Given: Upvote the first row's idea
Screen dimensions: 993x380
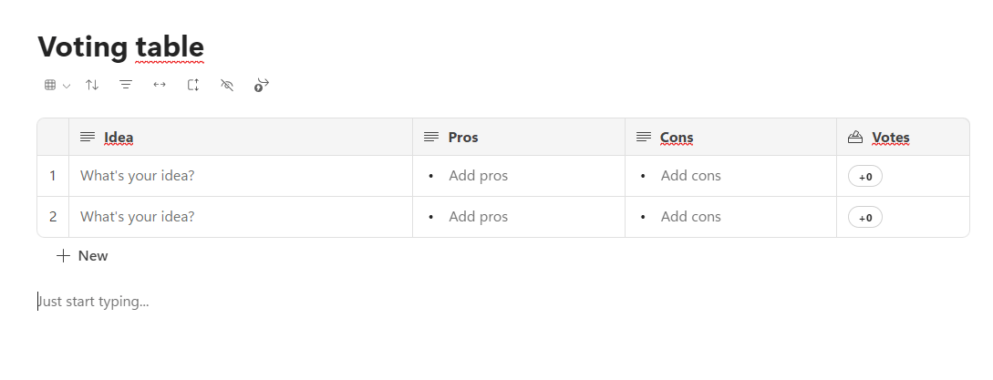Looking at the screenshot, I should [x=865, y=177].
